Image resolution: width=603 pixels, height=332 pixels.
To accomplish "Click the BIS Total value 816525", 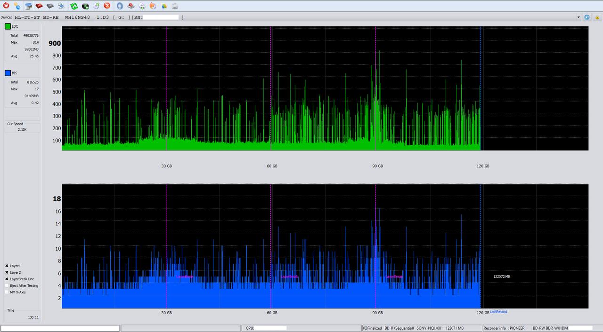I will point(33,82).
